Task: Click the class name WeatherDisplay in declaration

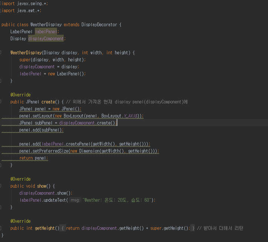Action: [46, 24]
